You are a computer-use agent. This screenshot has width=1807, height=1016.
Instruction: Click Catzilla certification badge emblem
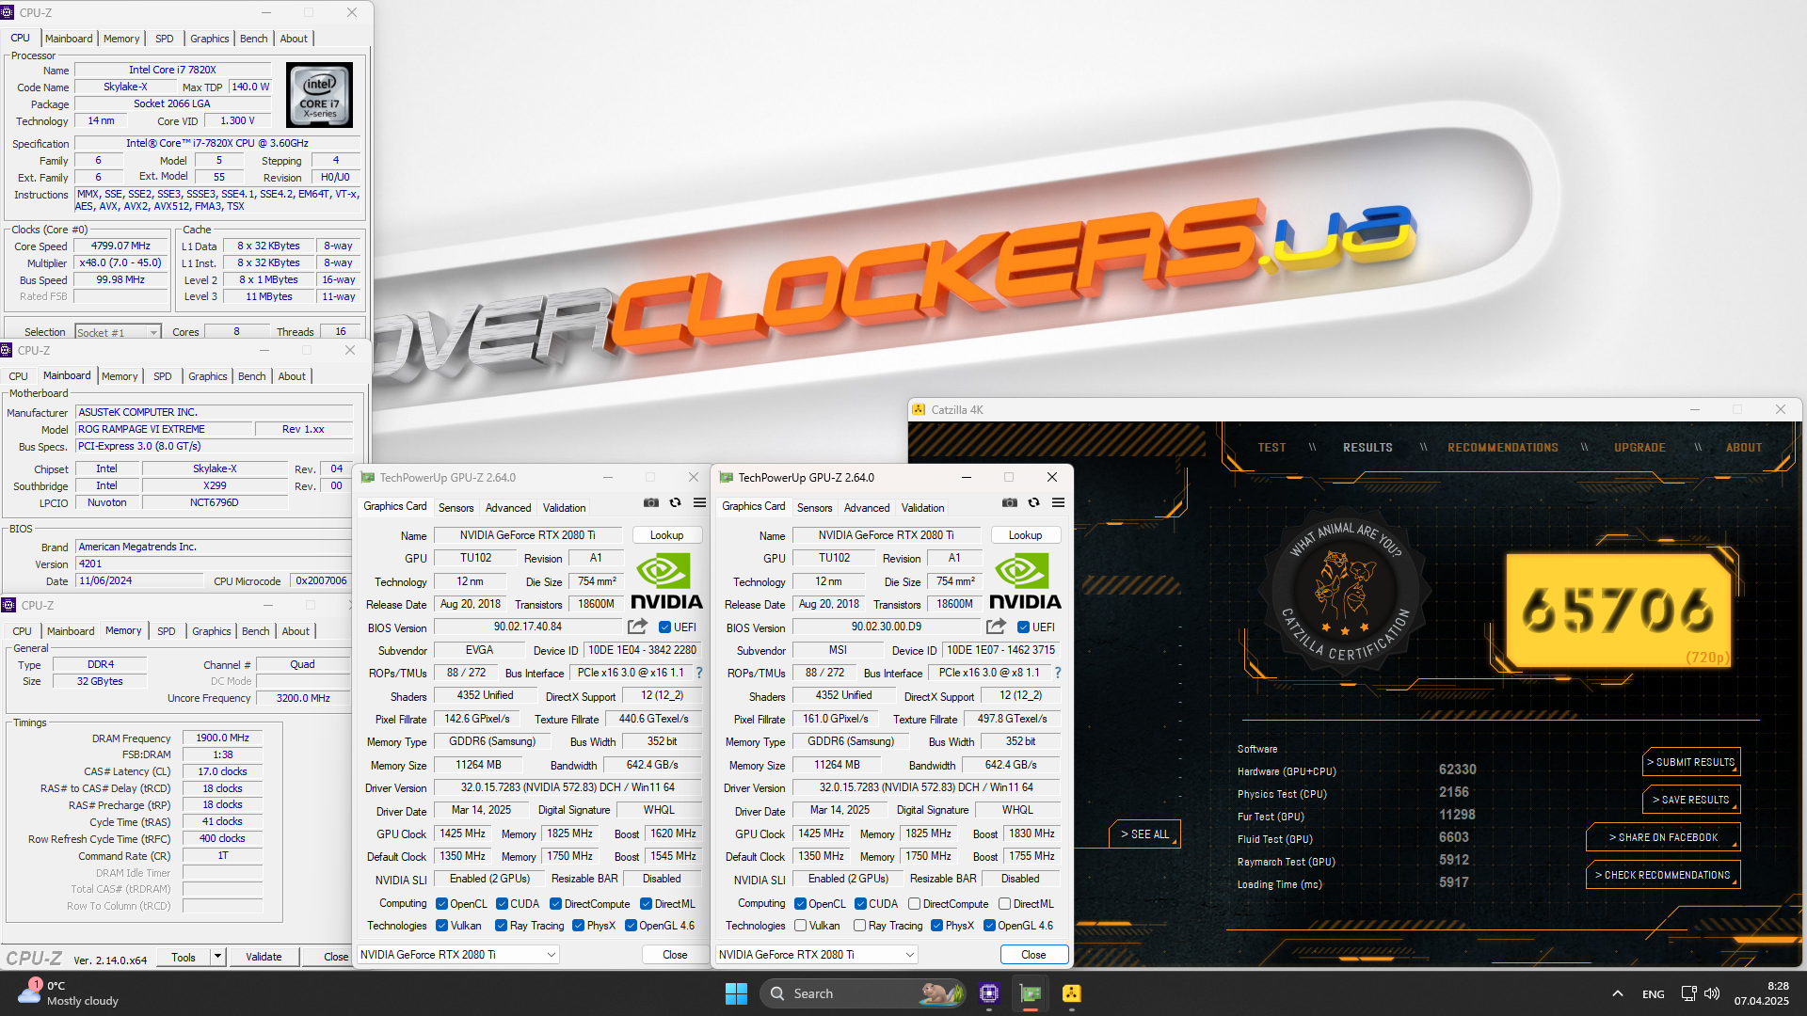pyautogui.click(x=1344, y=592)
